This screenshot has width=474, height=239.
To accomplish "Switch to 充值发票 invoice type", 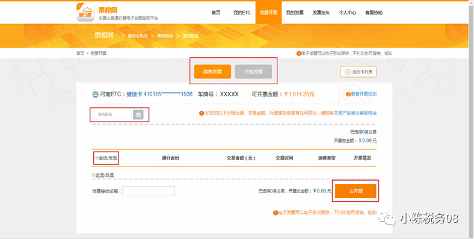I will (x=253, y=72).
